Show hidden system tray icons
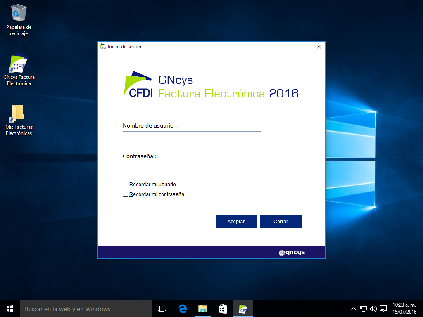Viewport: 423px width, 317px height. (x=354, y=309)
